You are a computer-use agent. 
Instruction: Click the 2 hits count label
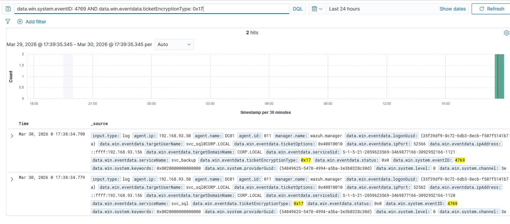pyautogui.click(x=252, y=33)
